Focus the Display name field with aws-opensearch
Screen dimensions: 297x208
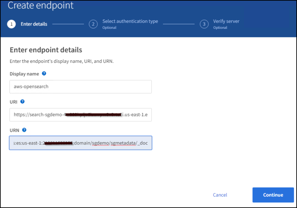pos(80,87)
